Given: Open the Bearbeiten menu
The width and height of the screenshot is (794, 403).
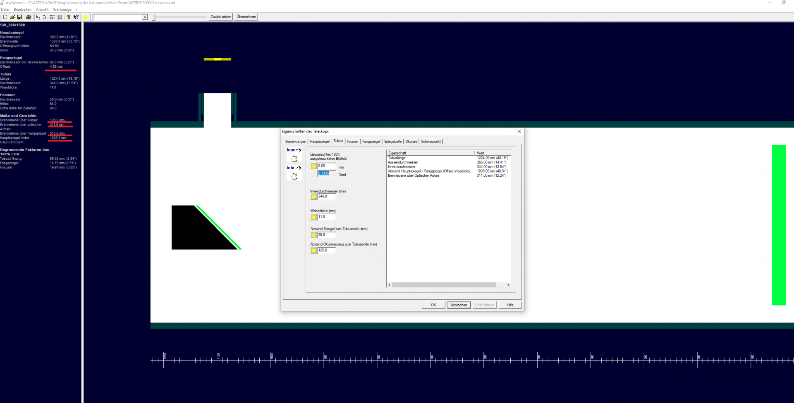Looking at the screenshot, I should coord(23,9).
